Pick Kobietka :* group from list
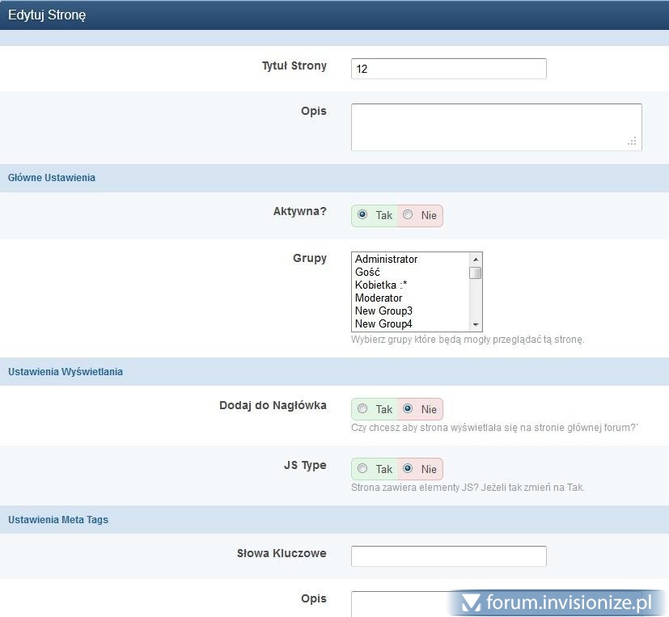The height and width of the screenshot is (617, 669). (x=380, y=285)
